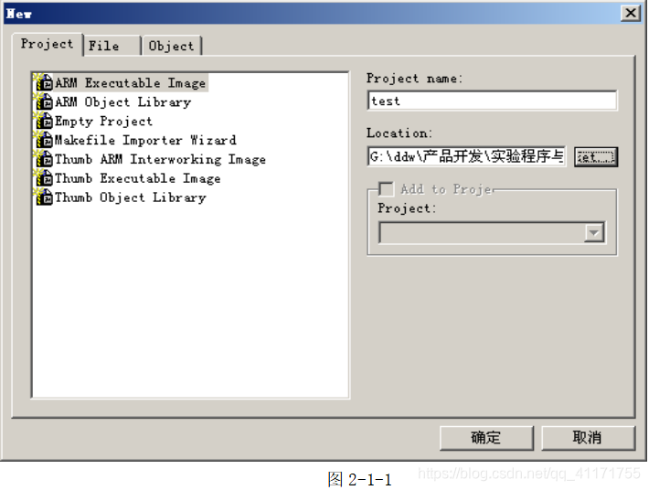Select ARM Executable Image text entry
The image size is (649, 490).
pos(131,83)
